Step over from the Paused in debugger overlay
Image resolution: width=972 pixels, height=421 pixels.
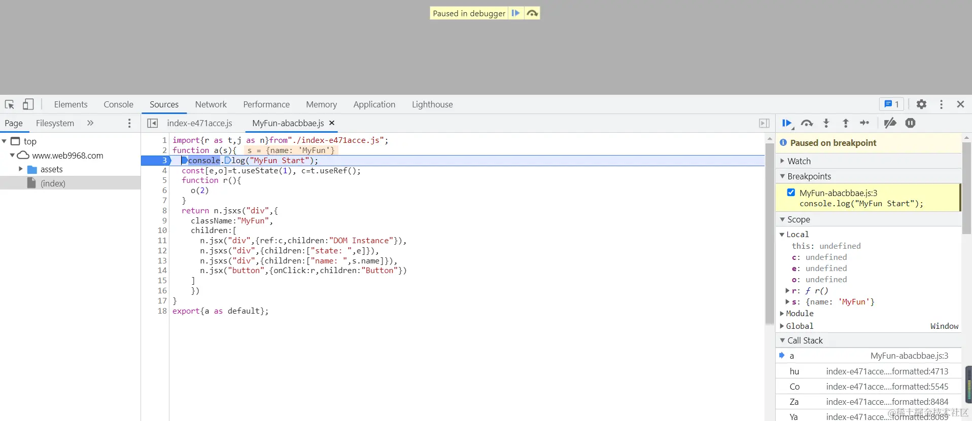click(x=532, y=13)
